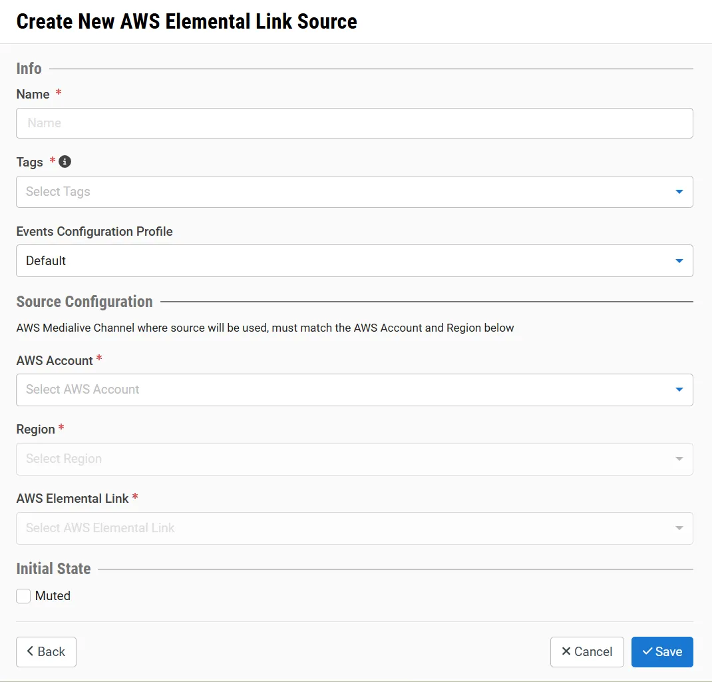The width and height of the screenshot is (712, 682).
Task: Click the 'AWS Elemental Link' field label
Action: tap(73, 498)
